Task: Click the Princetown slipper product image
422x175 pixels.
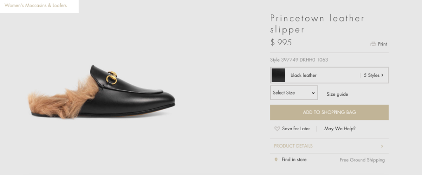Action: (x=102, y=92)
